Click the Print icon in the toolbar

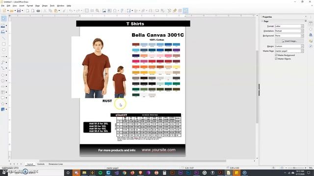[x=38, y=11]
